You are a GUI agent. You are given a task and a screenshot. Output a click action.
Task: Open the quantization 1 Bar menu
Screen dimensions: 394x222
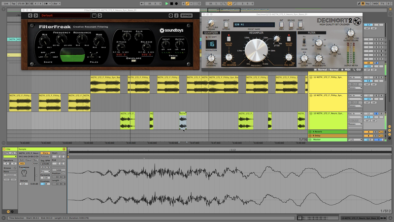(x=56, y=3)
